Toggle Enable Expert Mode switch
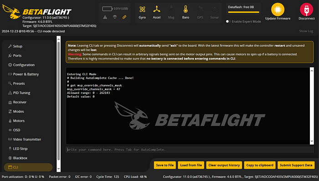 click(x=228, y=21)
